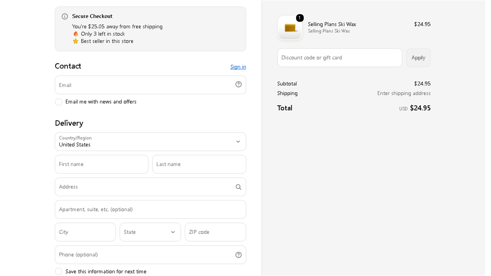This screenshot has width=491, height=276.
Task: Check Save this information for next time
Action: 59,271
